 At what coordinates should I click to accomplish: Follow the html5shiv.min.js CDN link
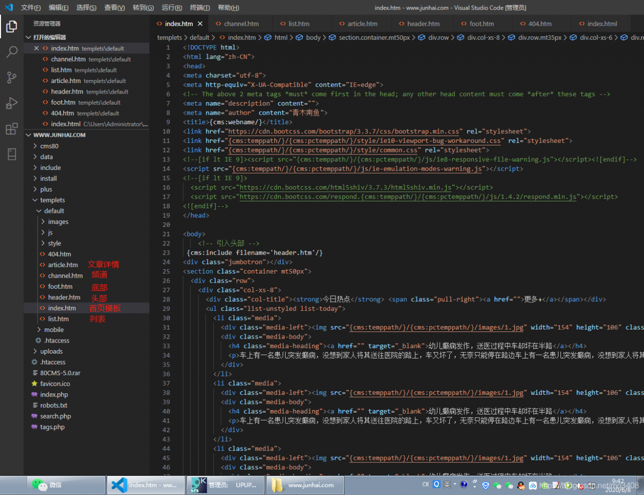tap(346, 188)
